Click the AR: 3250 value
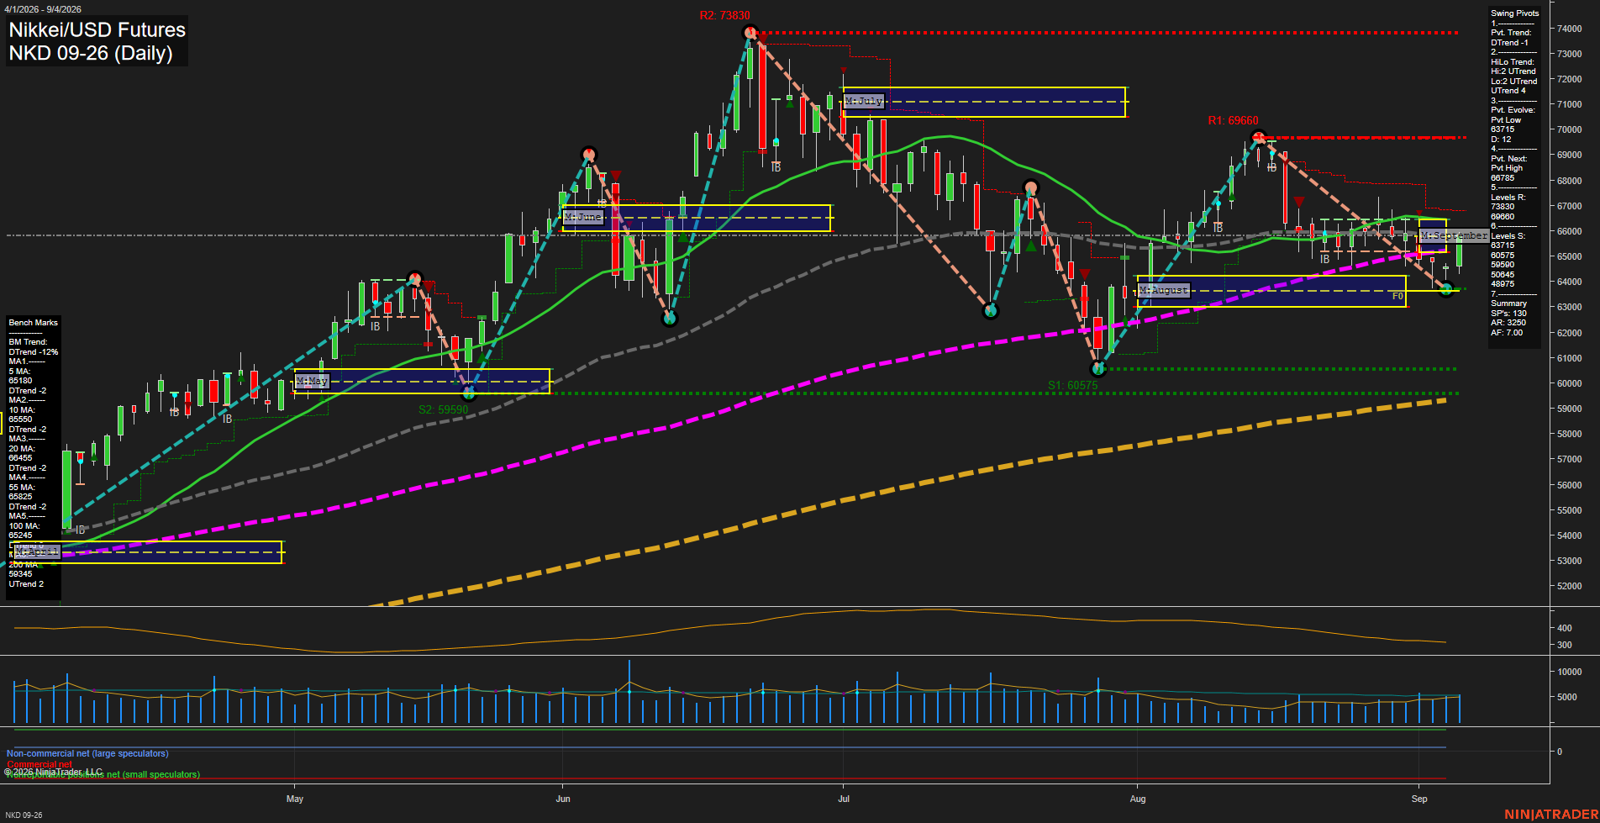The image size is (1600, 823). click(1508, 323)
